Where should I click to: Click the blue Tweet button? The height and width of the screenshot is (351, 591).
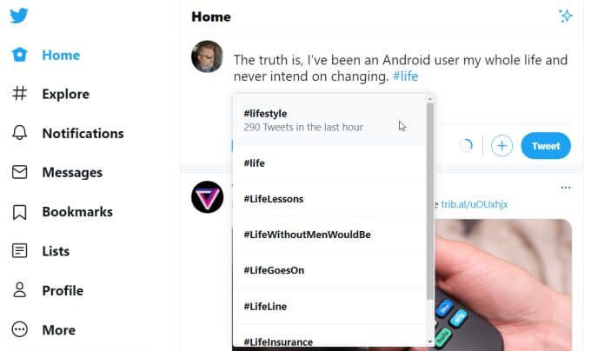(x=546, y=146)
